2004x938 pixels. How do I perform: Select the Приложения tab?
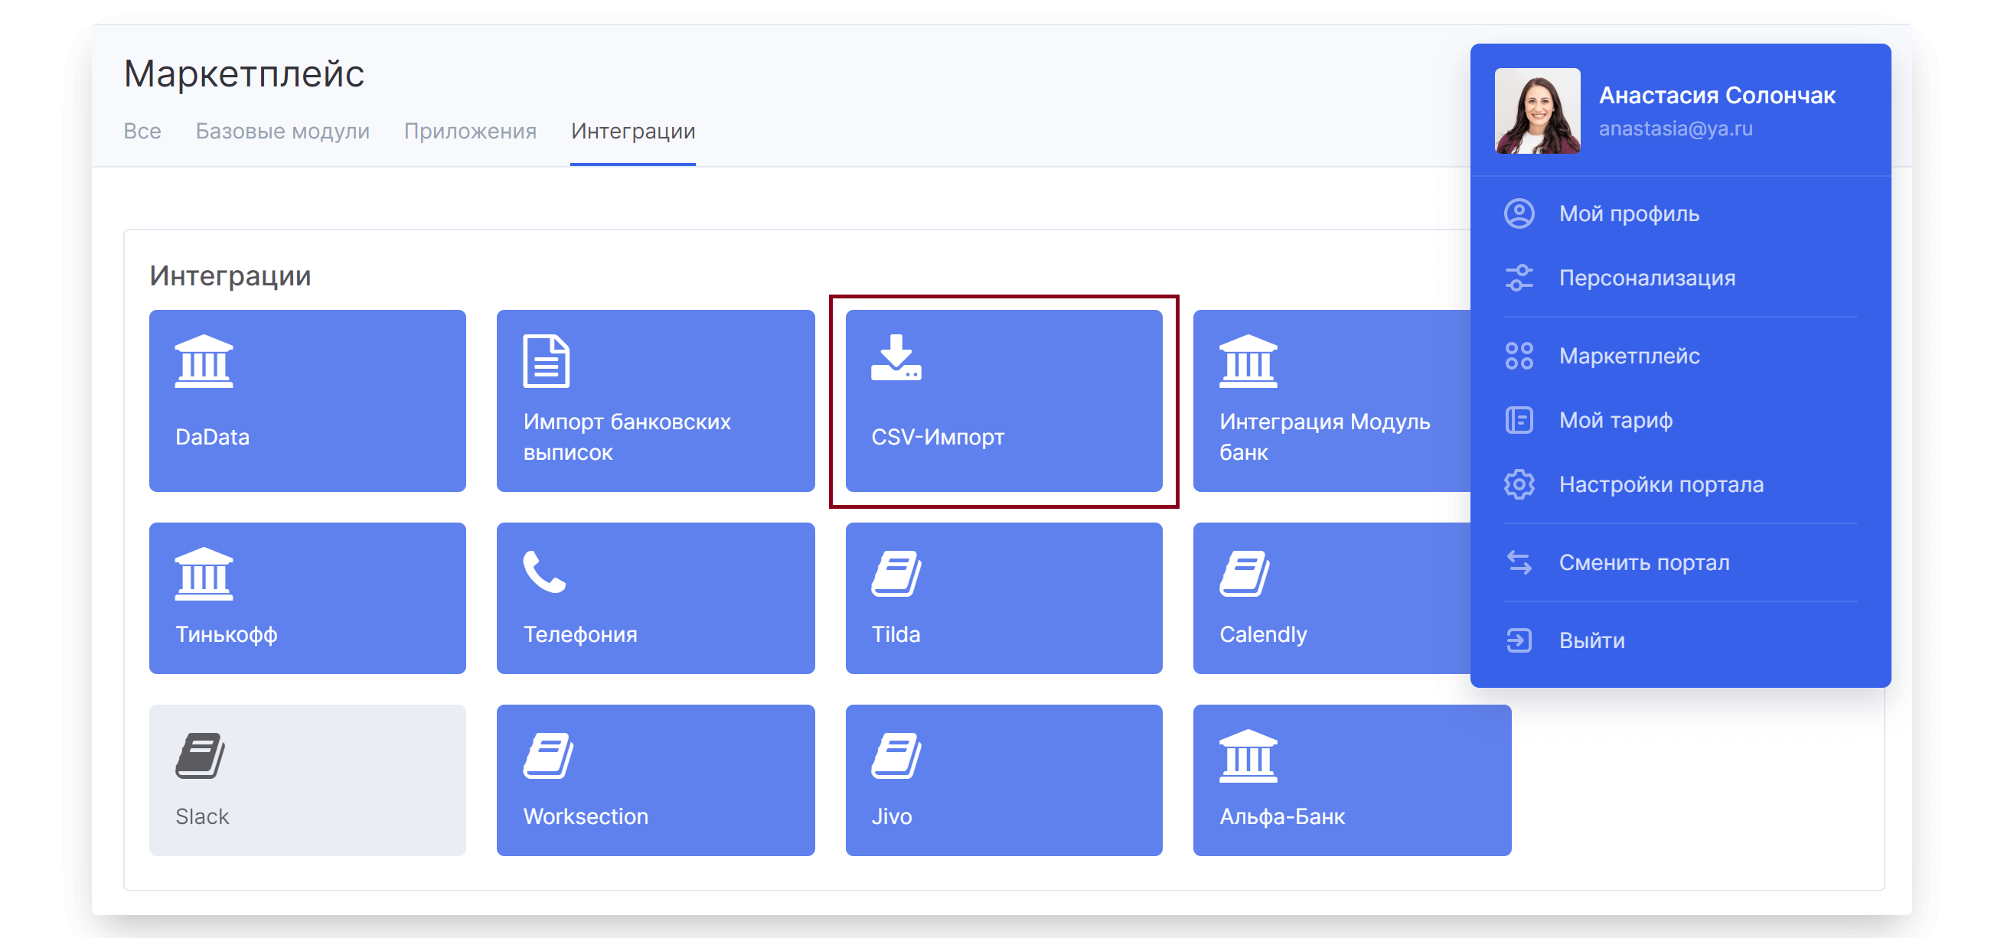(x=470, y=132)
